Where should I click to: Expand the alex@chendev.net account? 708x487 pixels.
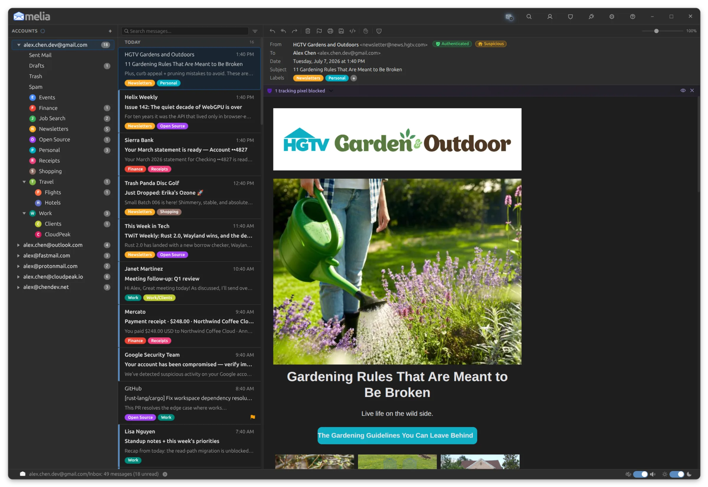click(x=18, y=287)
